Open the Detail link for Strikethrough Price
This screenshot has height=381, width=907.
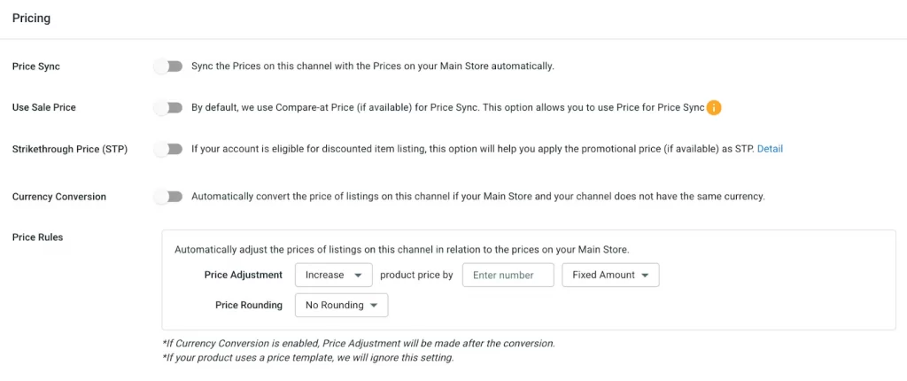770,149
